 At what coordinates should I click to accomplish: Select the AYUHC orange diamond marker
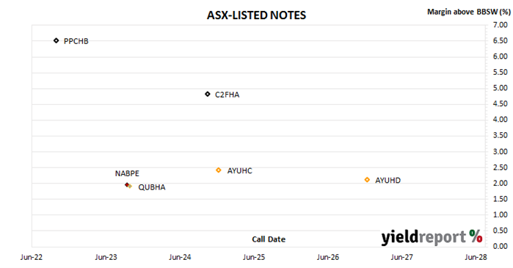coord(219,170)
